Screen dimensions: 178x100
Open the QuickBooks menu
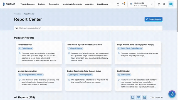tap(102, 4)
